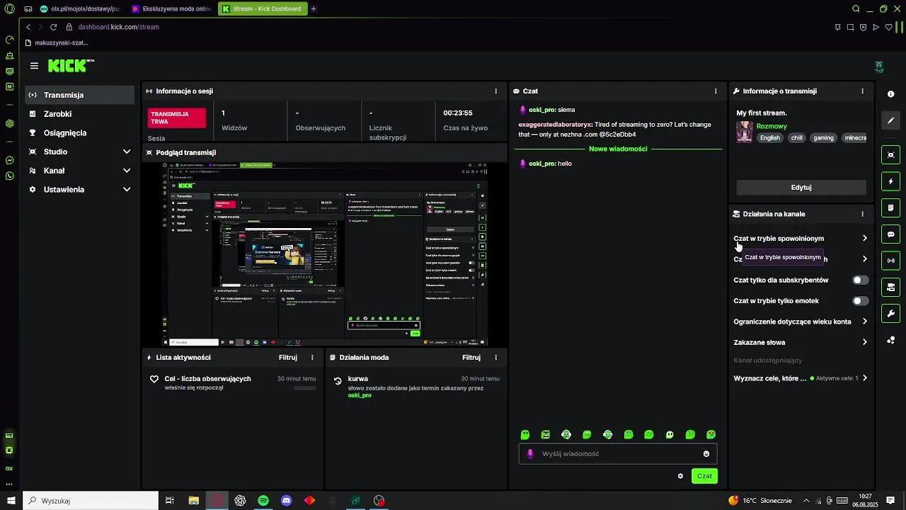This screenshot has height=510, width=906.
Task: Click the Edytuj button
Action: point(801,188)
